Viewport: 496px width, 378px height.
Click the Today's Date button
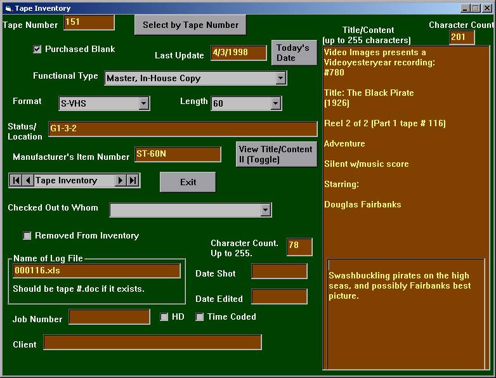(294, 53)
